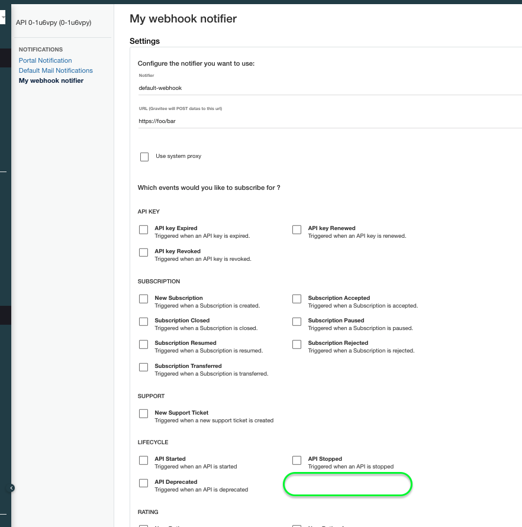Click the Notifier field showing default-webhook
The height and width of the screenshot is (527, 522).
(x=330, y=88)
